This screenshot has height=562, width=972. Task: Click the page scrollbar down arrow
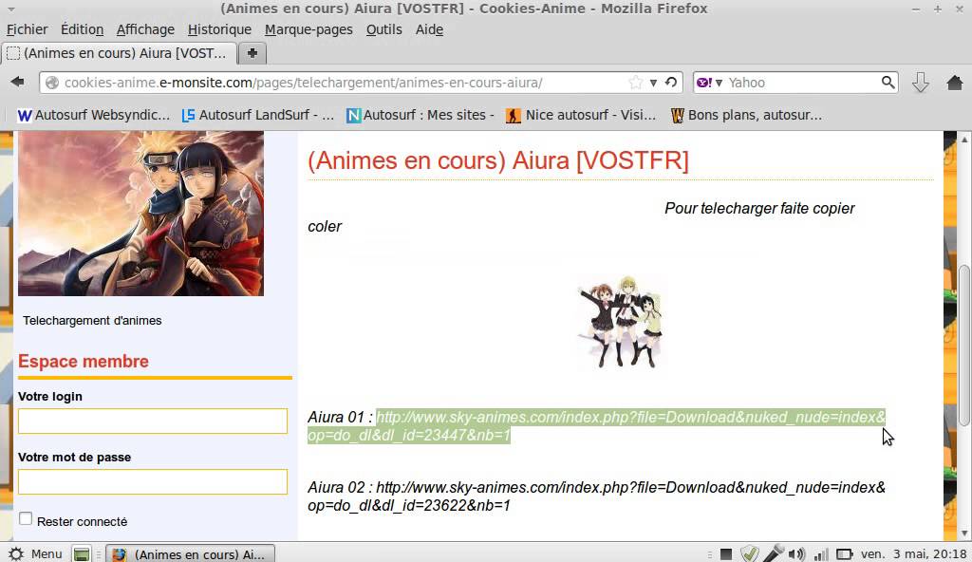pos(964,533)
